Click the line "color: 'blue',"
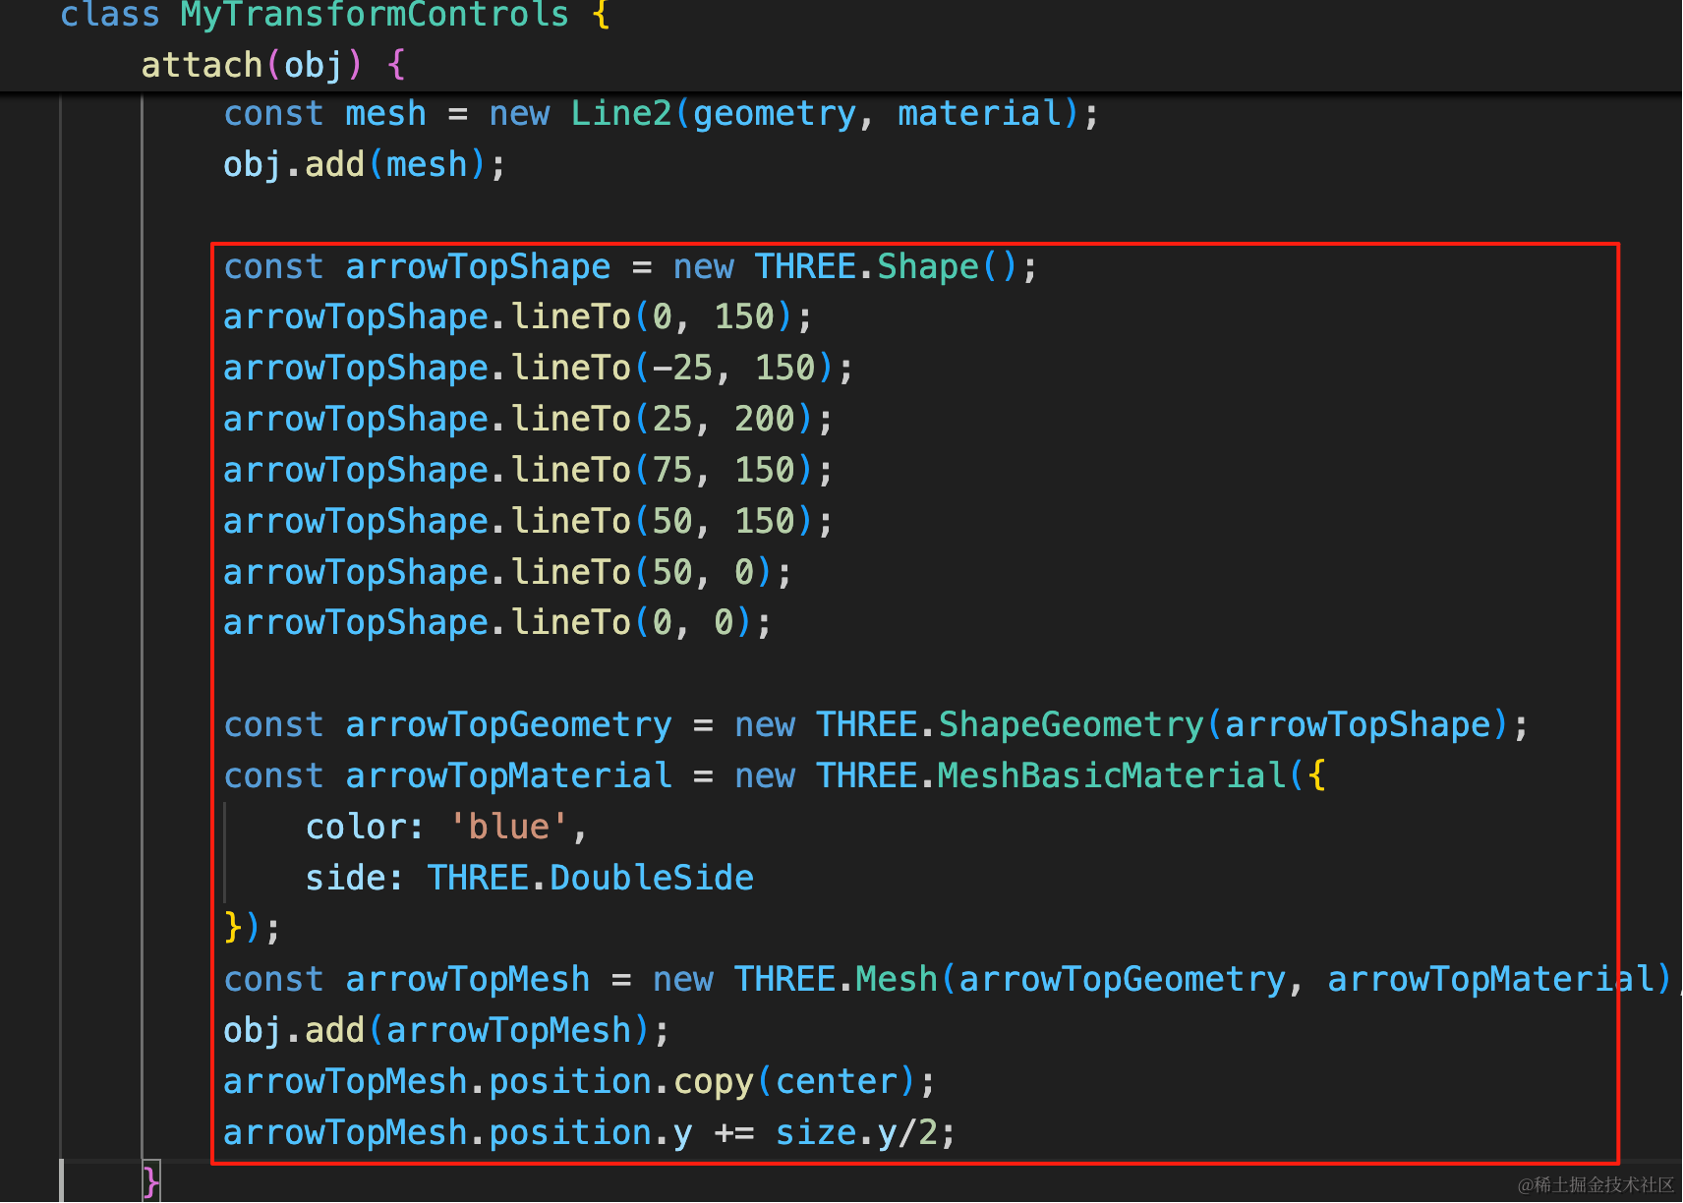Screen dimensions: 1683x1203 click(446, 828)
